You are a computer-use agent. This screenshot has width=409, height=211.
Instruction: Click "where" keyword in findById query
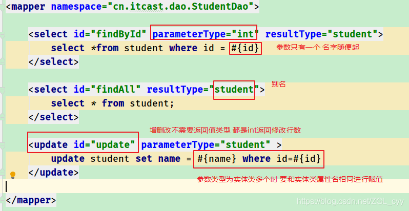183,48
